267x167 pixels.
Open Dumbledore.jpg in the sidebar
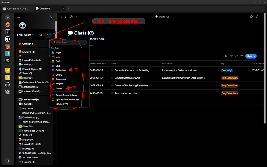point(31,117)
